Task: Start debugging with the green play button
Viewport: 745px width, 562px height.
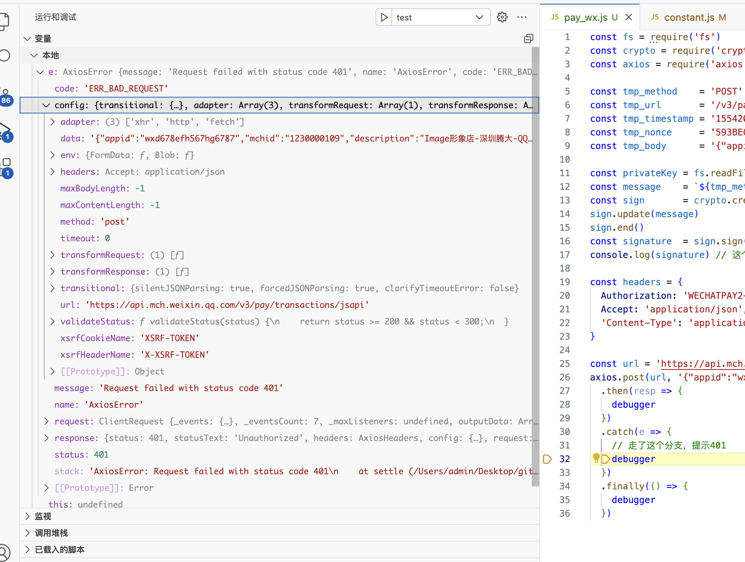Action: pyautogui.click(x=384, y=17)
